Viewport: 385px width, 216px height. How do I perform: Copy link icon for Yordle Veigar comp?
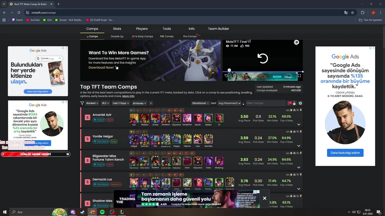point(288,131)
